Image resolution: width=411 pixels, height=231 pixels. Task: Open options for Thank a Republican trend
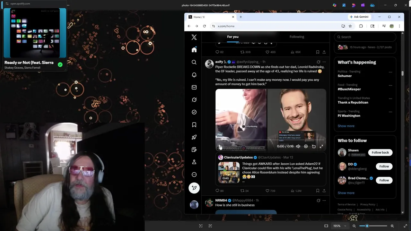click(390, 98)
